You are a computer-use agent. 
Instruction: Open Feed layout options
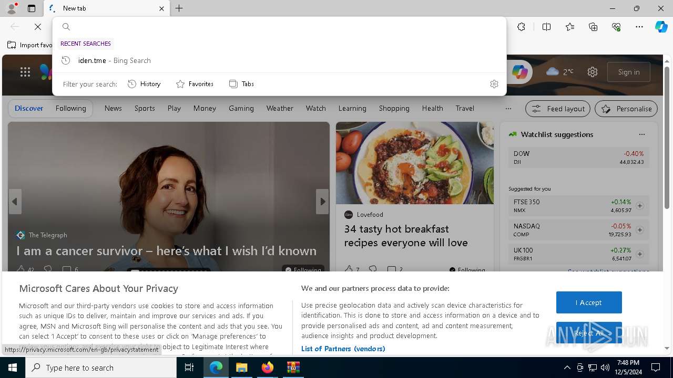pos(558,109)
